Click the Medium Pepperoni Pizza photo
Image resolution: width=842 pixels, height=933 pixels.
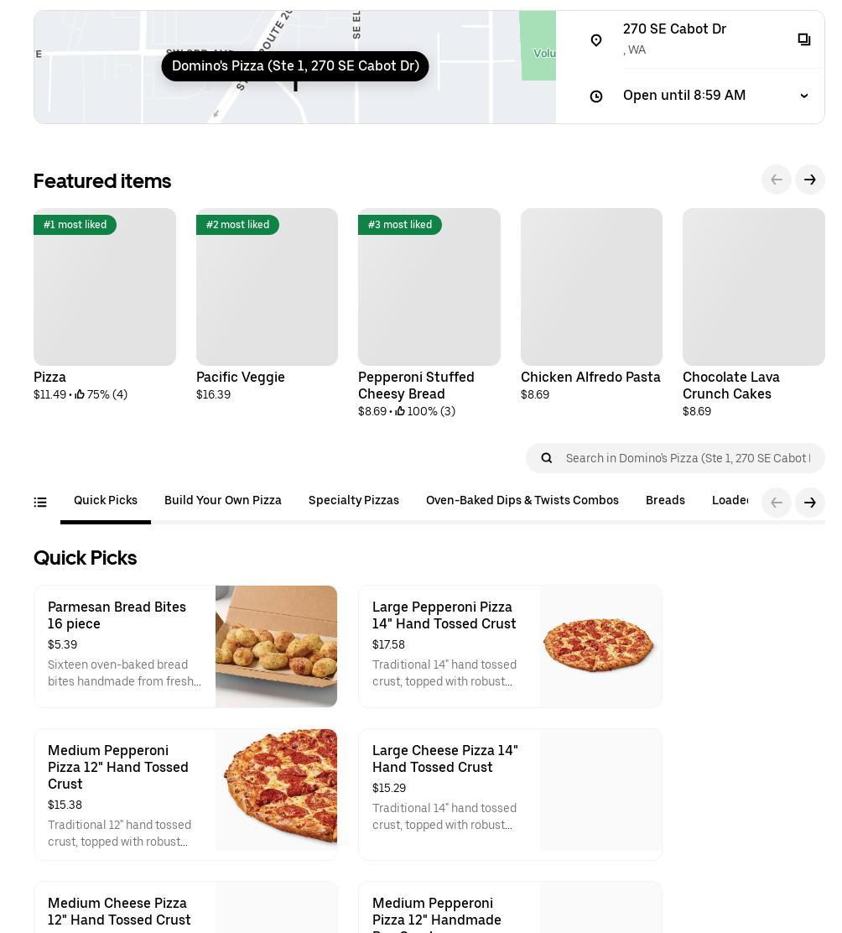click(277, 790)
